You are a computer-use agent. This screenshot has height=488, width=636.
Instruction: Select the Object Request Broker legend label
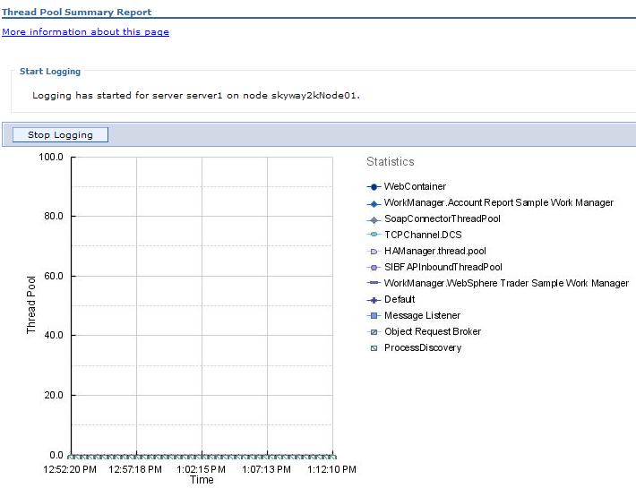pos(433,331)
